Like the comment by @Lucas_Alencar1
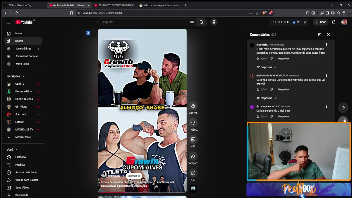The image size is (352, 198). [258, 117]
